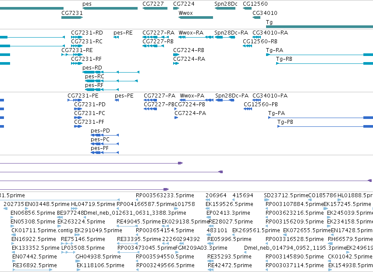Screen dimensions: 373x272
Task: Click transcript CG12560-RB
Action: (x=260, y=41)
